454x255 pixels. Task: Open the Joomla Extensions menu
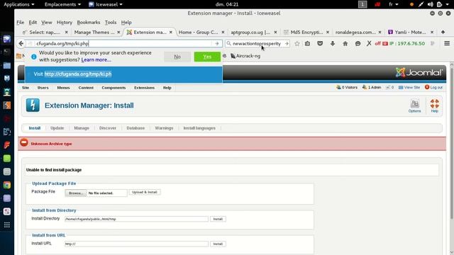pyautogui.click(x=144, y=88)
